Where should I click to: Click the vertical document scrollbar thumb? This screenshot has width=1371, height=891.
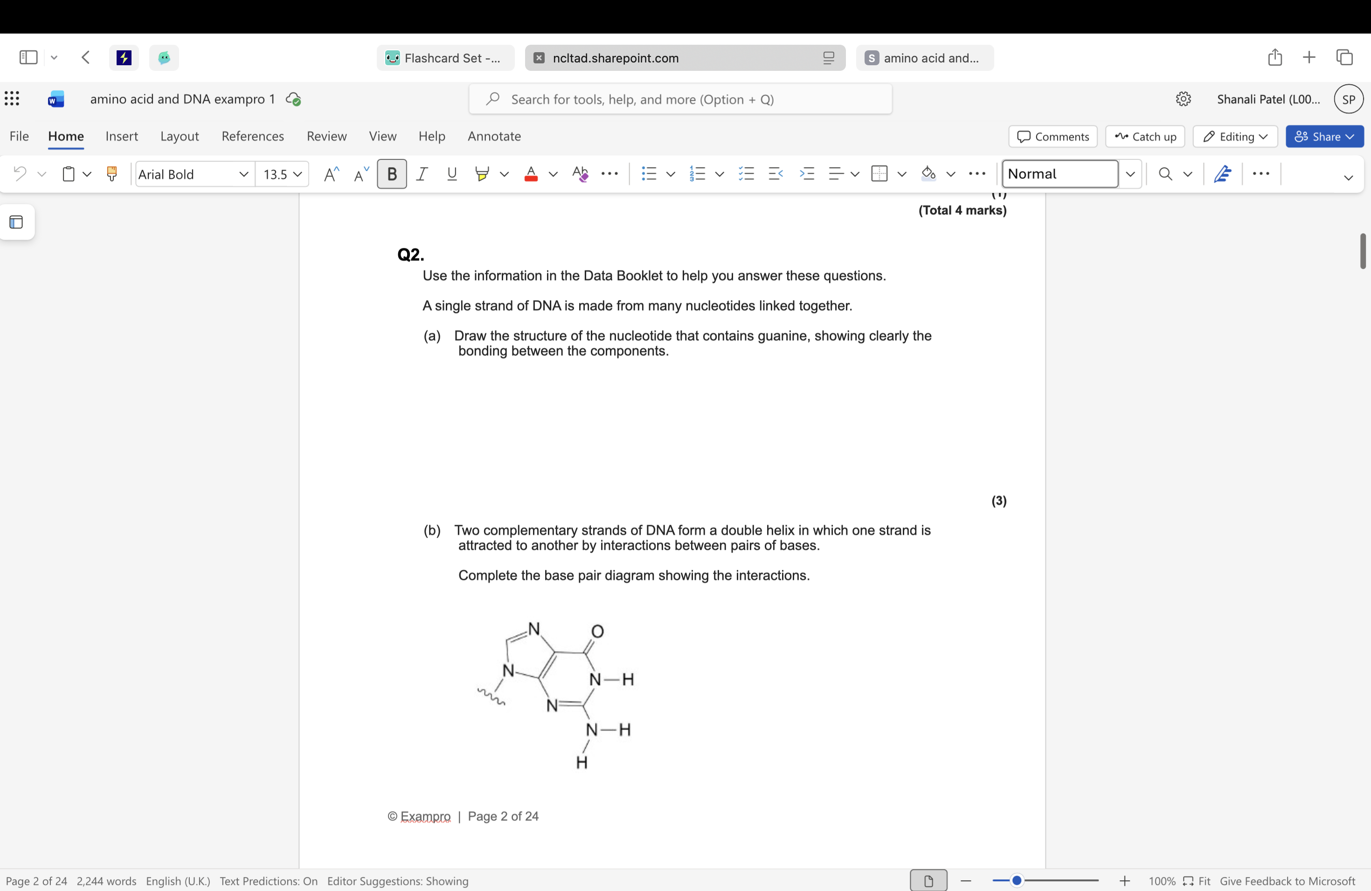[1362, 251]
